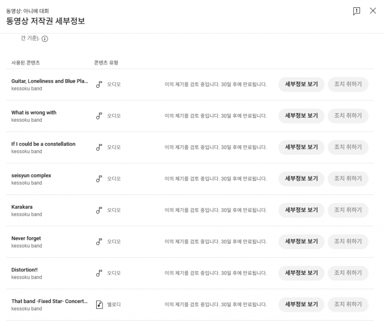Click audio note icon for Guitar, Loneliness row
Viewport: 384px width, 323px height.
pyautogui.click(x=99, y=84)
